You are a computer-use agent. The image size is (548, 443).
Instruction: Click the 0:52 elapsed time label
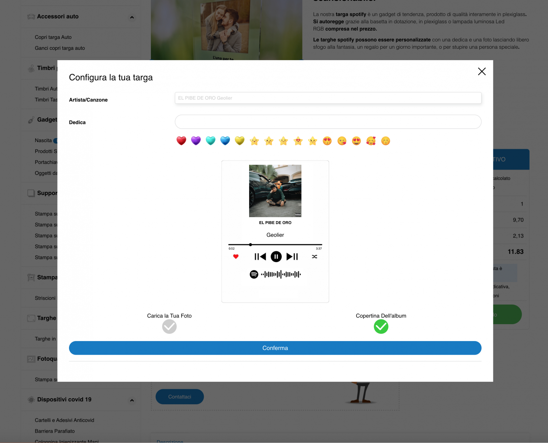[x=232, y=248]
